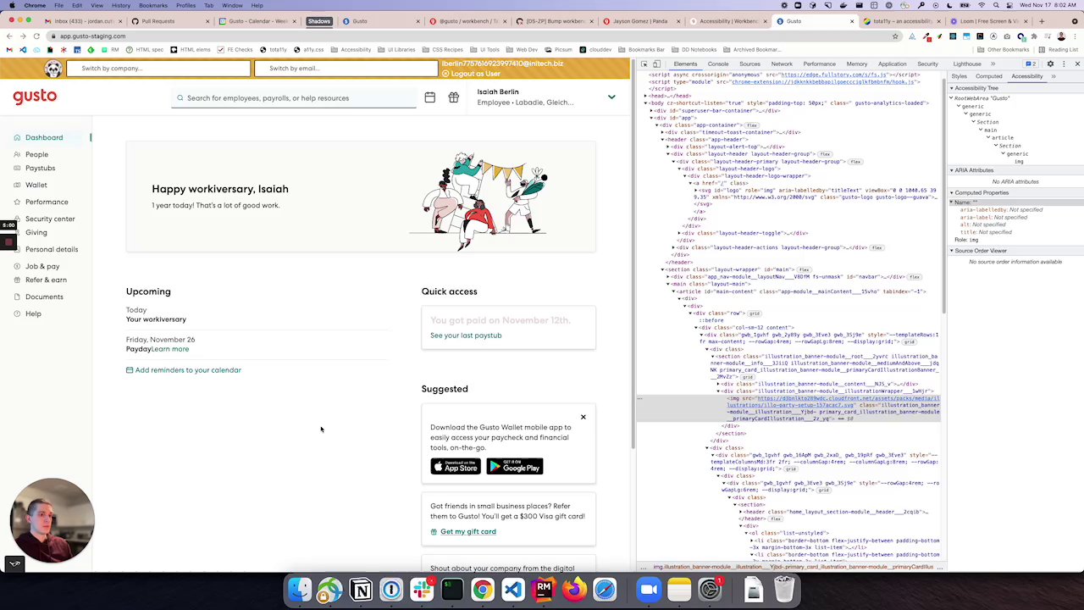This screenshot has height=610, width=1084.
Task: Click the Download on the App Store badge
Action: tap(456, 467)
